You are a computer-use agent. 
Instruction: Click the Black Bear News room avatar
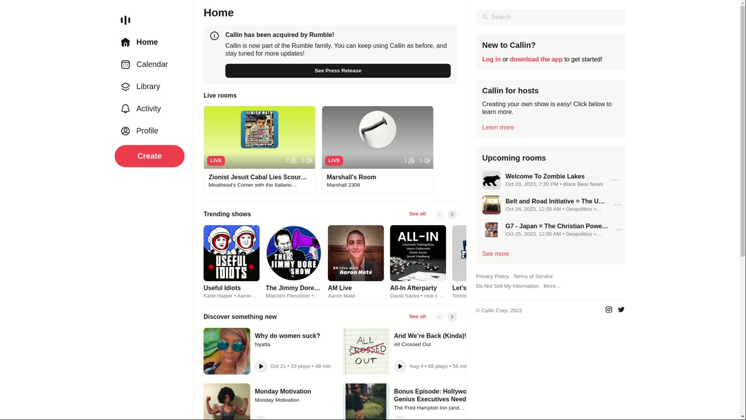[491, 180]
